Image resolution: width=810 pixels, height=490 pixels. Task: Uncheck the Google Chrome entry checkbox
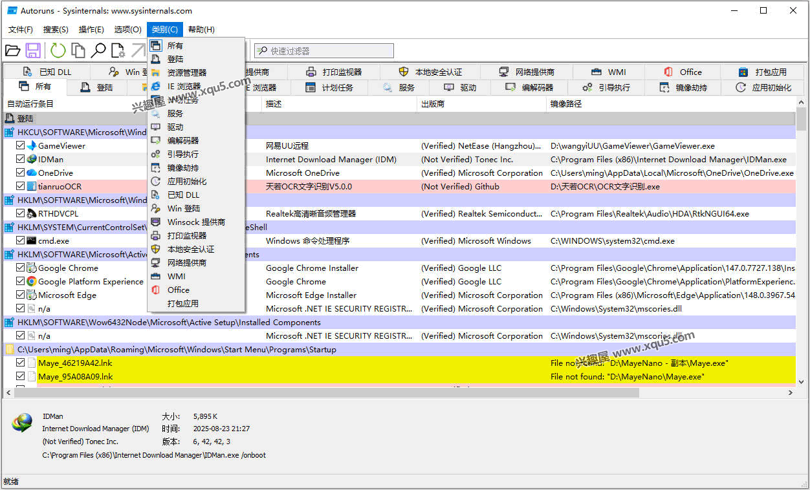(21, 268)
